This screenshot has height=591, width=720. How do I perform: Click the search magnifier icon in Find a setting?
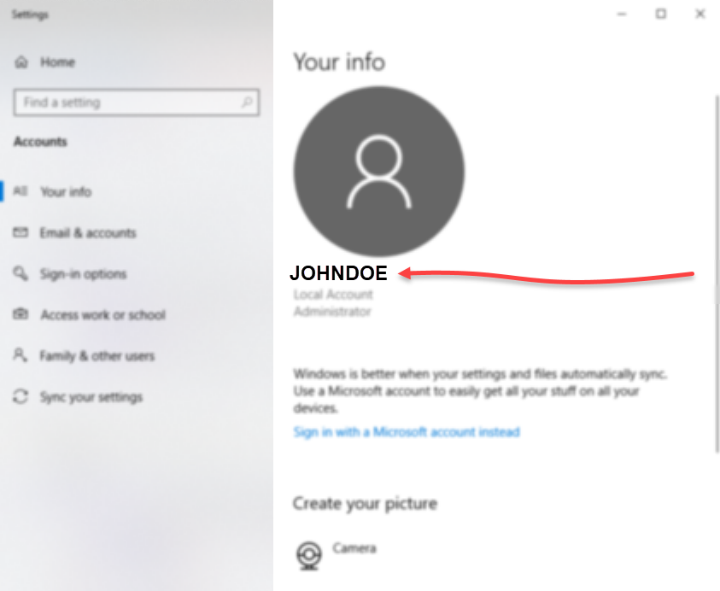(247, 102)
